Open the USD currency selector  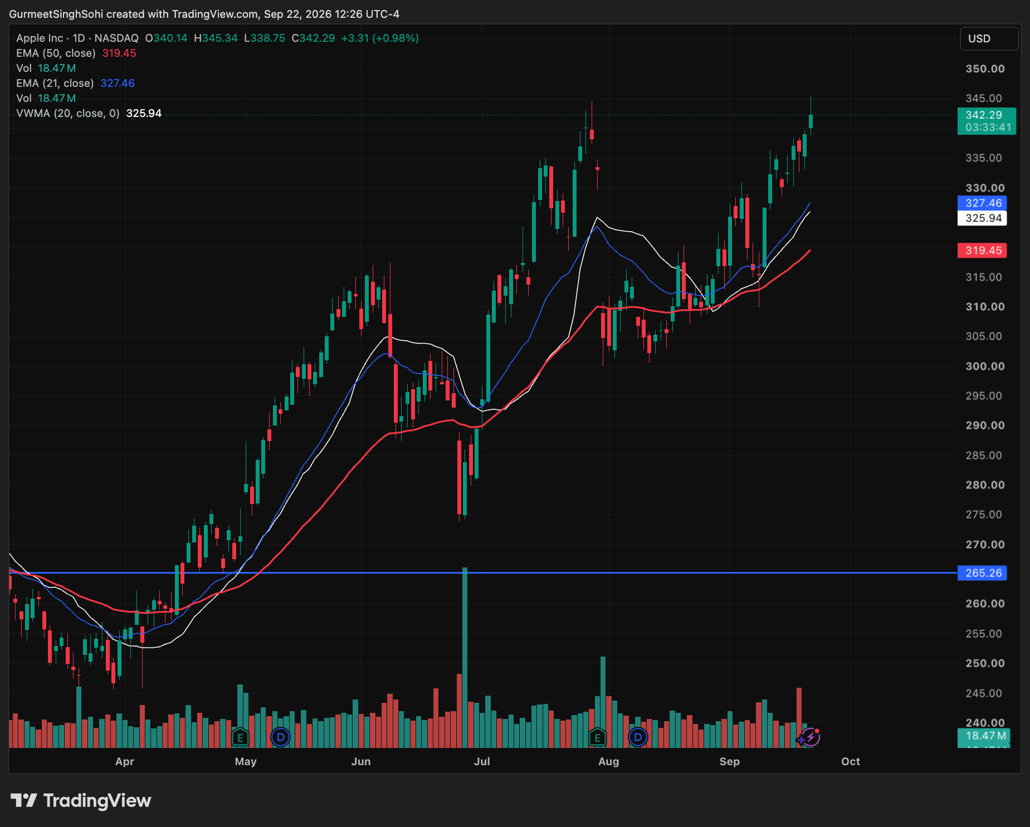989,38
